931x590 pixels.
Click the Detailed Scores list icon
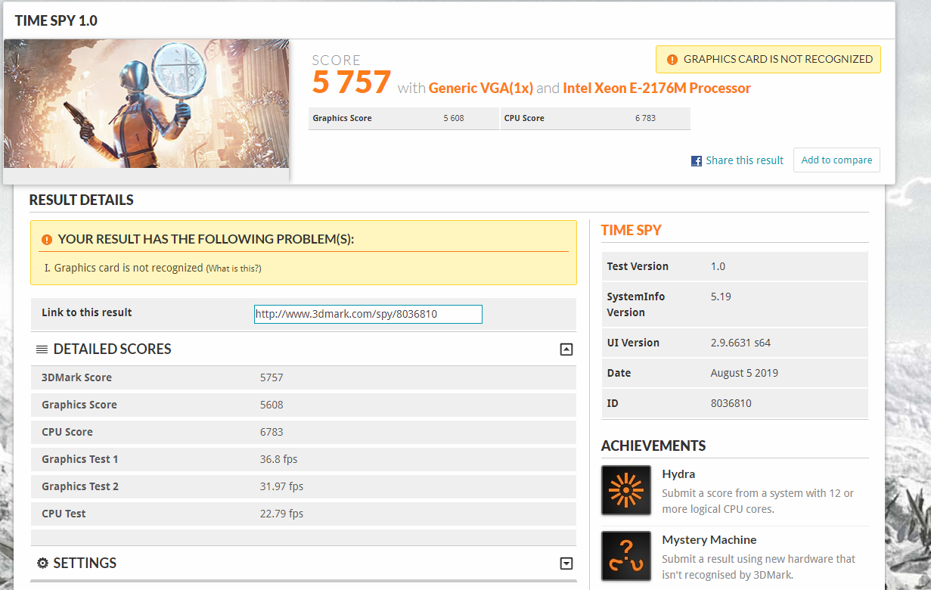pos(42,349)
